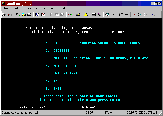Image resolution: width=163 pixels, height=116 pixels.
Task: Open the Edit menu
Action: (17, 8)
